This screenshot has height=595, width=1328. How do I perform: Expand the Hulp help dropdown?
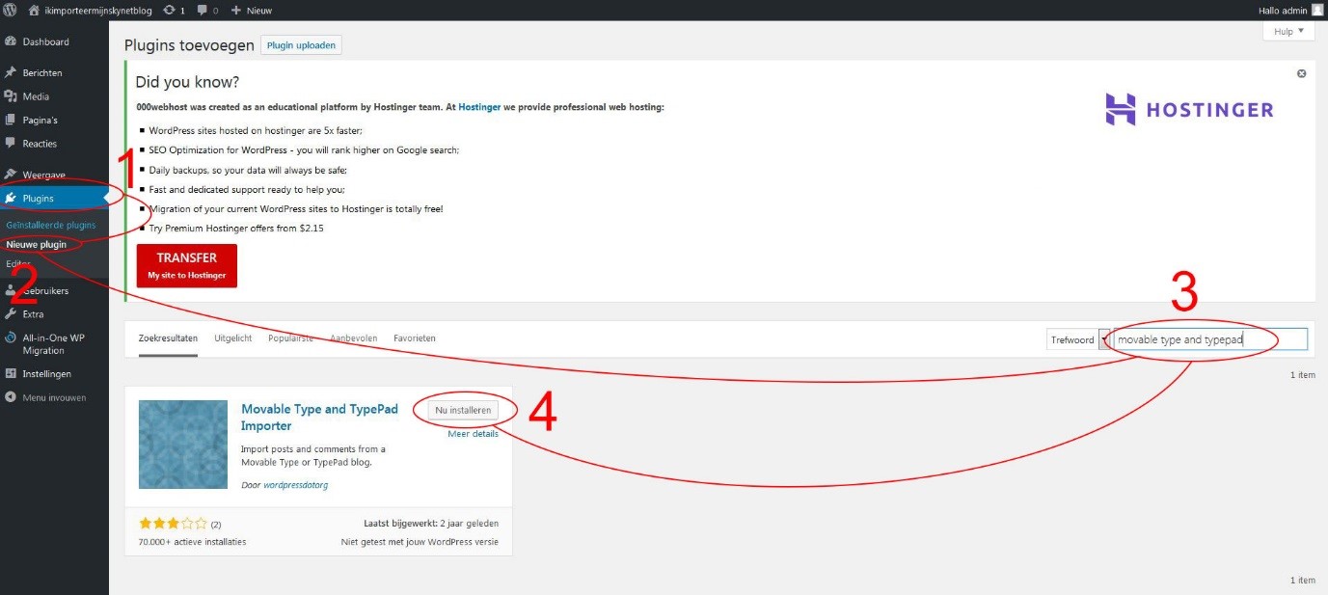(x=1288, y=32)
